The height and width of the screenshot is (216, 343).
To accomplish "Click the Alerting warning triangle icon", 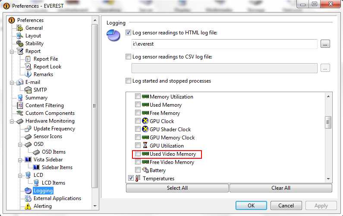I will pyautogui.click(x=28, y=206).
